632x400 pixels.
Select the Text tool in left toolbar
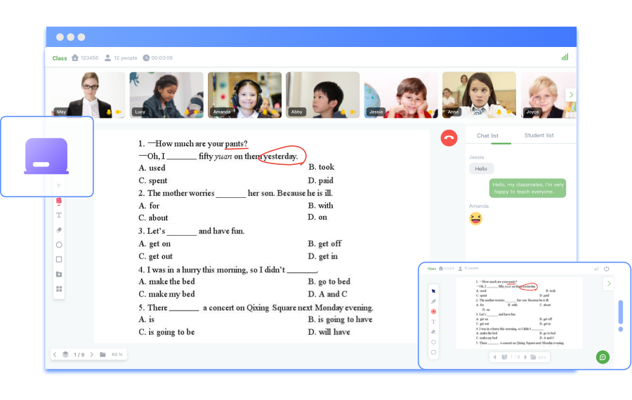tap(59, 215)
